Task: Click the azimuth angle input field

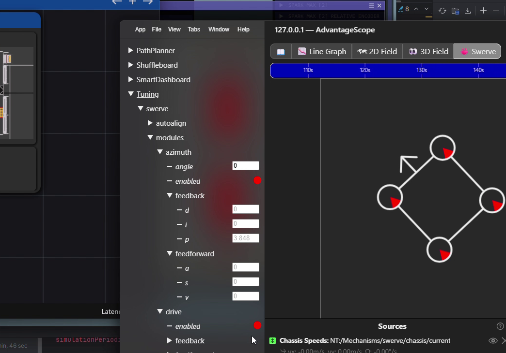Action: coord(246,165)
